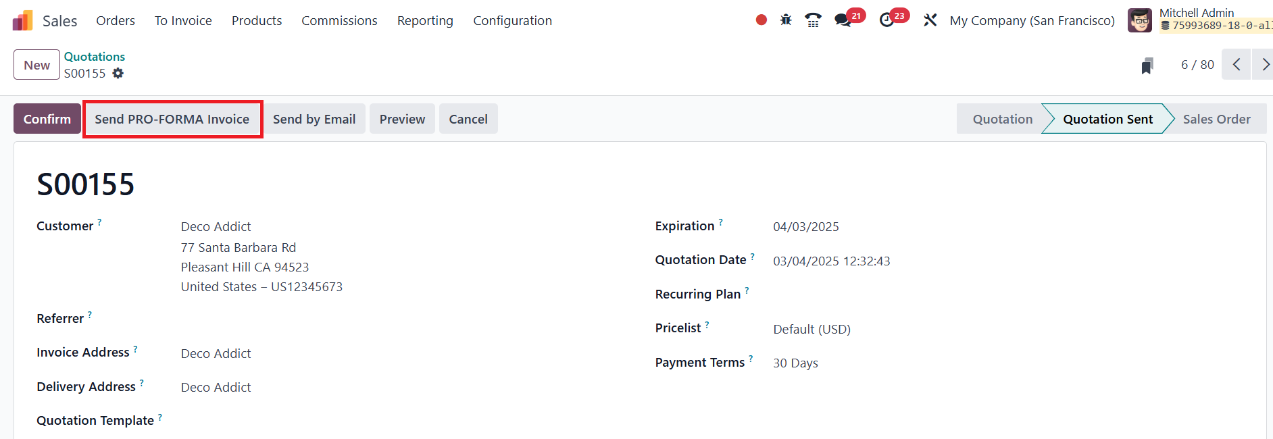Screen dimensions: 1273x439
Task: Show help tooltip for Recurring Plan
Action: click(x=747, y=290)
